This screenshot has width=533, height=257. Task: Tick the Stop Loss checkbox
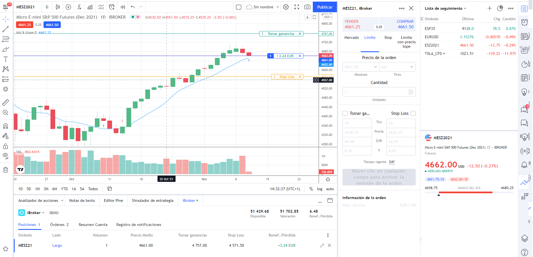tap(413, 113)
